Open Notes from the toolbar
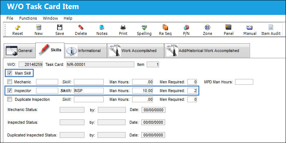 102,28
